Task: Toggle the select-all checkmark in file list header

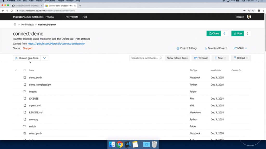Action: [16, 70]
